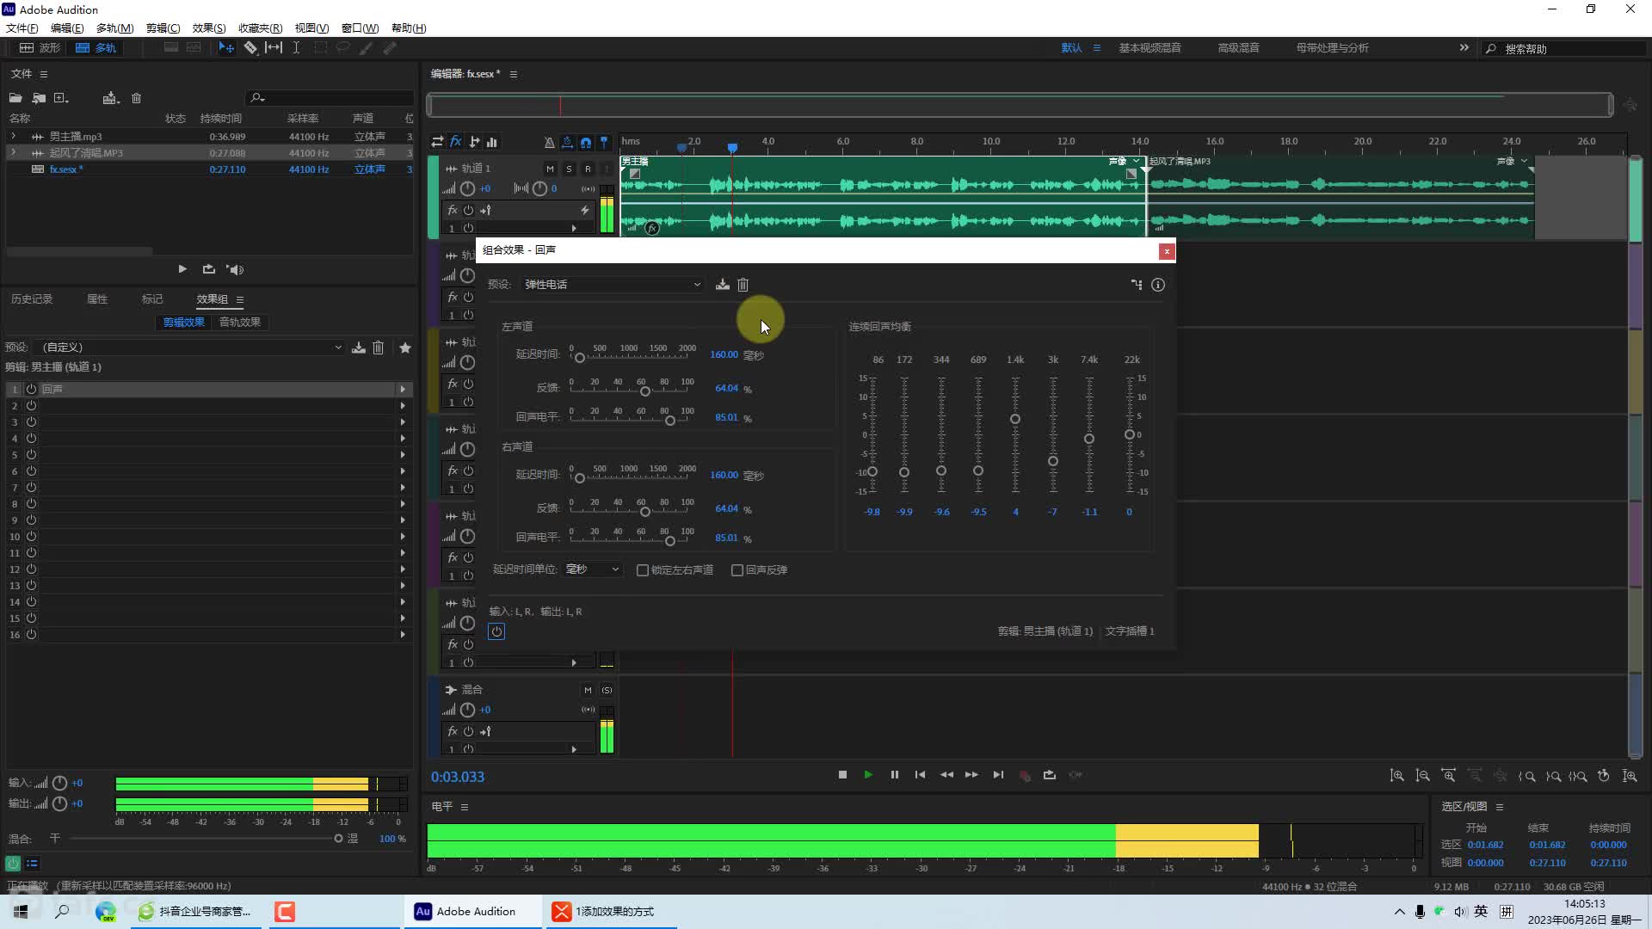
Task: Play preview in Files panel
Action: (182, 269)
